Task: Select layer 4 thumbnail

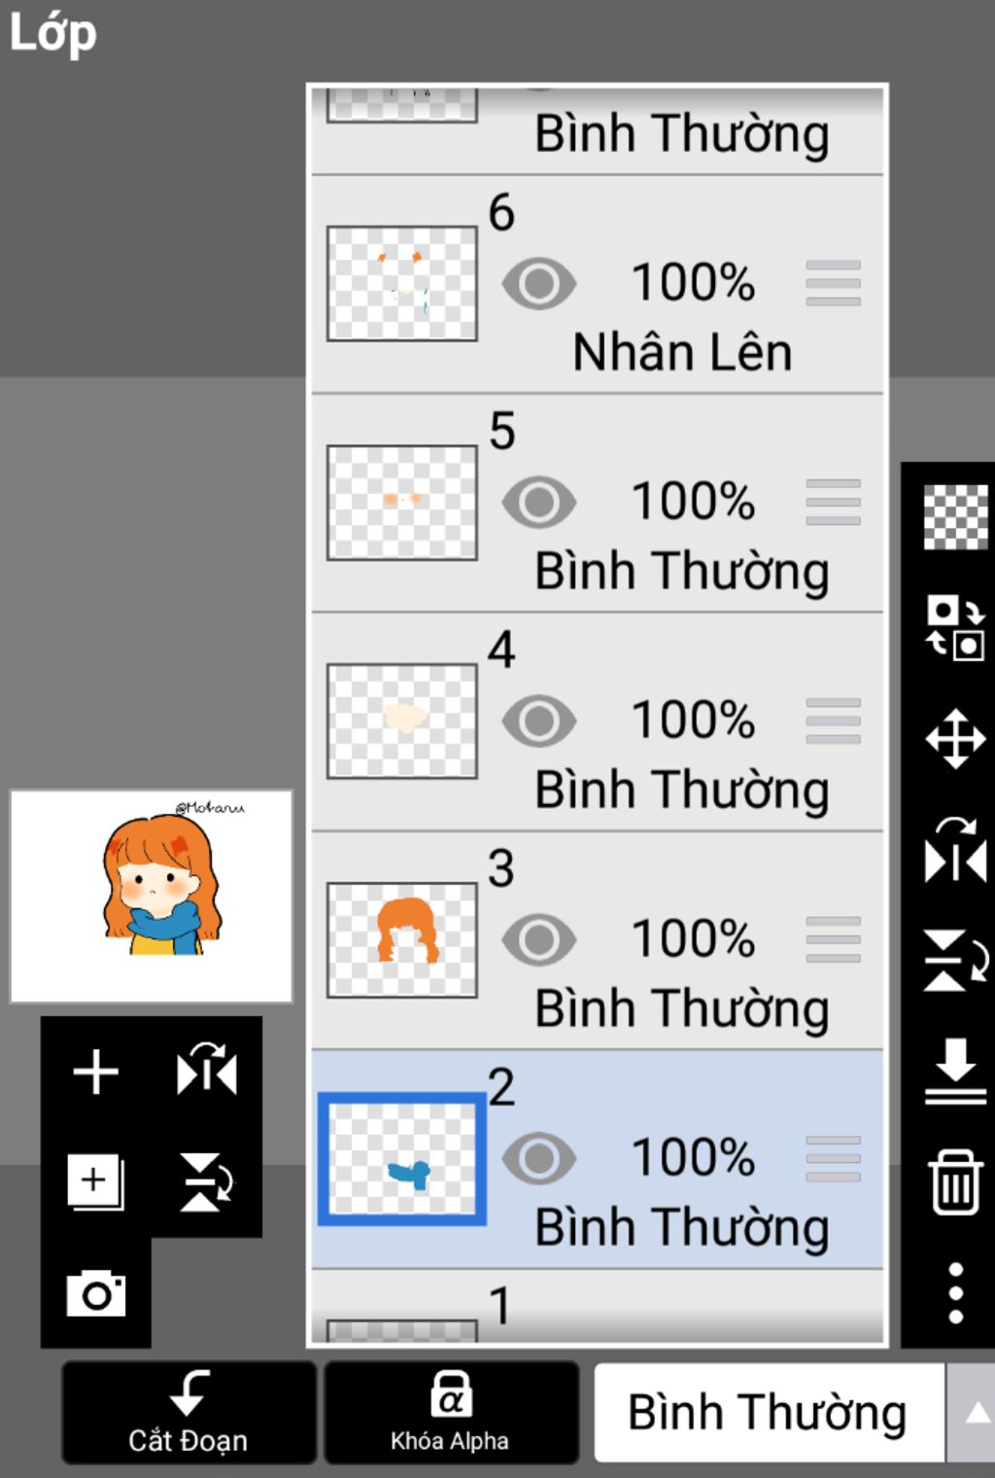Action: tap(402, 721)
